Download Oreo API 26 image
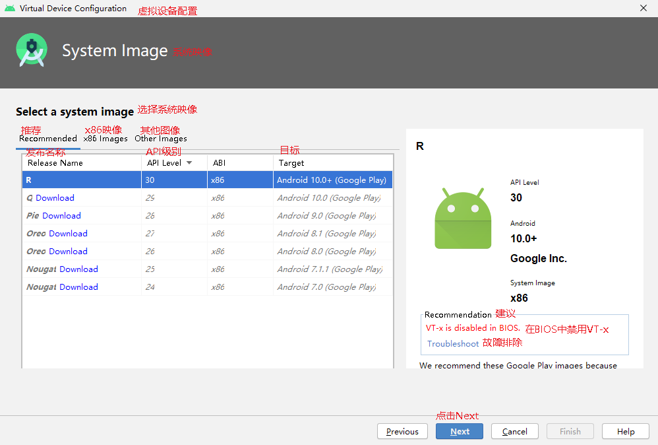 (69, 252)
